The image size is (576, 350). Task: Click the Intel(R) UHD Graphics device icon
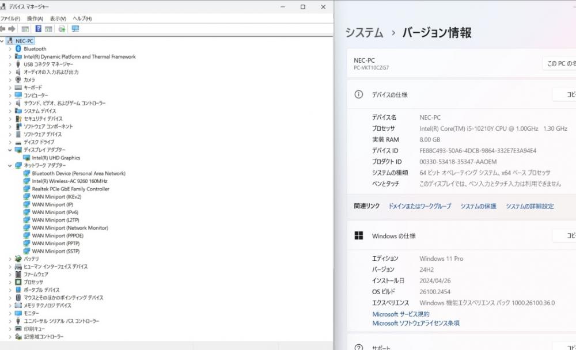(x=26, y=158)
